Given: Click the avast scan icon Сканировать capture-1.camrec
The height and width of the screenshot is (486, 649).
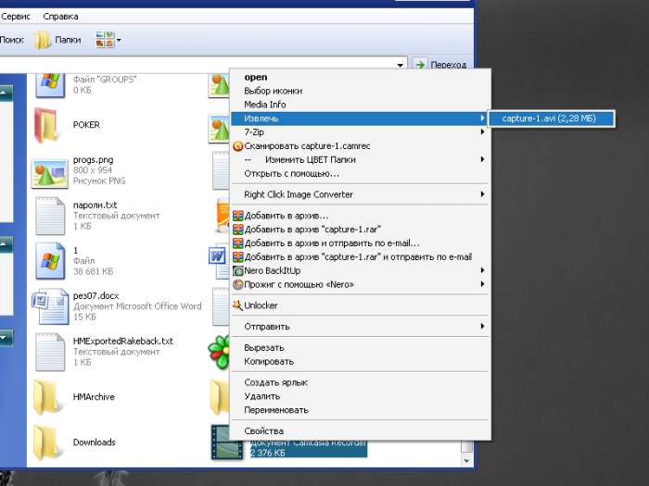Looking at the screenshot, I should (x=238, y=146).
